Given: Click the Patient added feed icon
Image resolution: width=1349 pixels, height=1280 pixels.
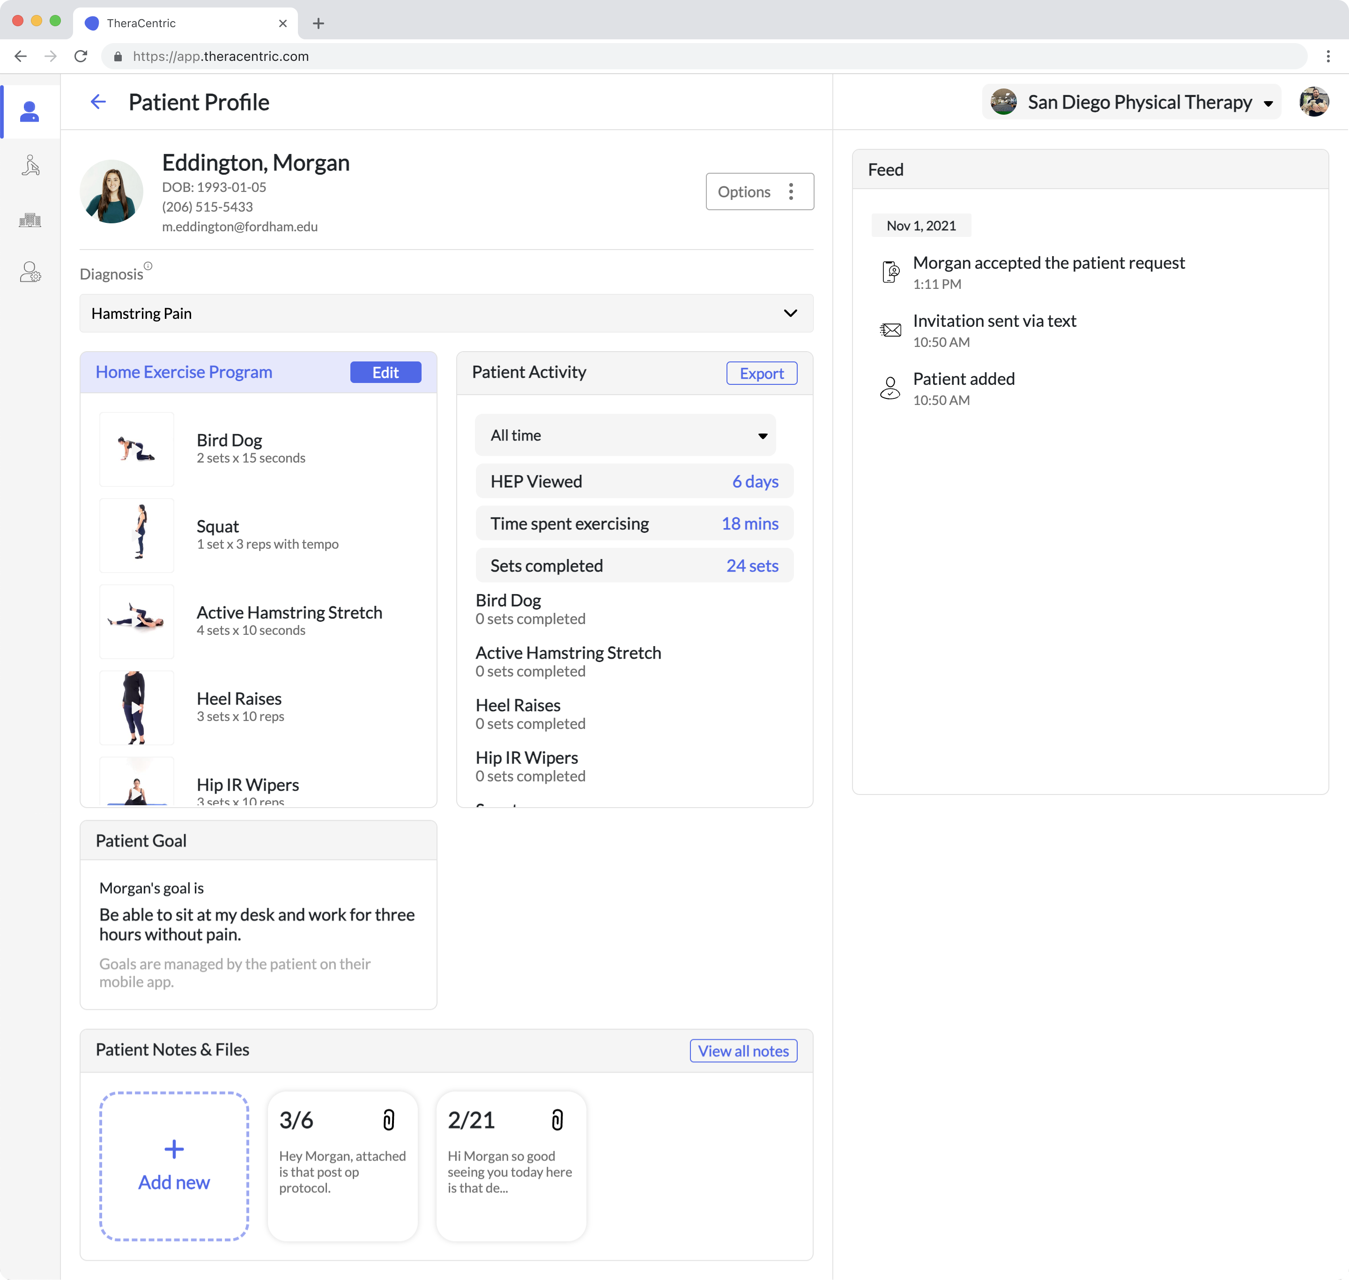Looking at the screenshot, I should pos(889,388).
